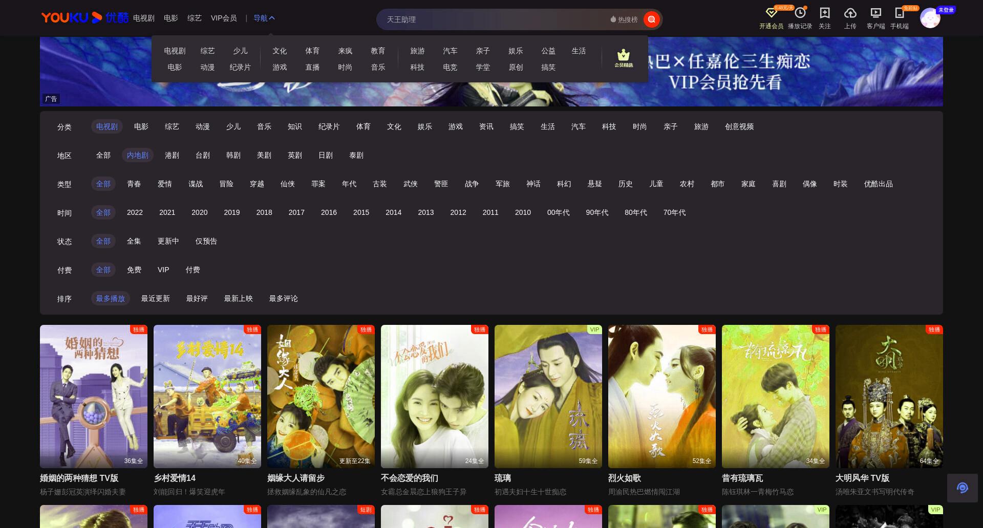Select 电竞 in the navigation dropdown panel
Screen dimensions: 983x528
pos(450,67)
